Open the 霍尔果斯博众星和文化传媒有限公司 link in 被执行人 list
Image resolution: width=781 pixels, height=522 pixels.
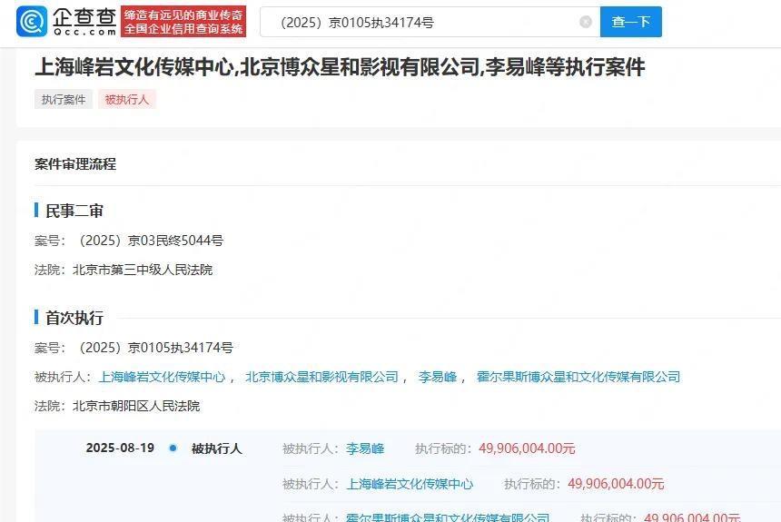click(578, 377)
